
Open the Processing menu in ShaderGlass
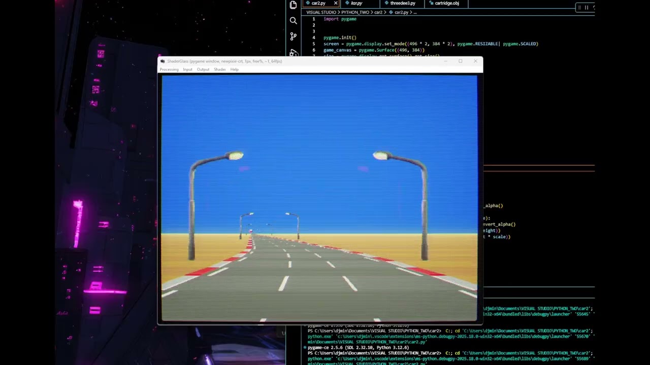click(x=169, y=69)
